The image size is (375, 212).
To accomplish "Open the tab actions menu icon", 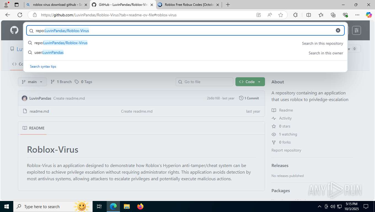I will pyautogui.click(x=17, y=5).
